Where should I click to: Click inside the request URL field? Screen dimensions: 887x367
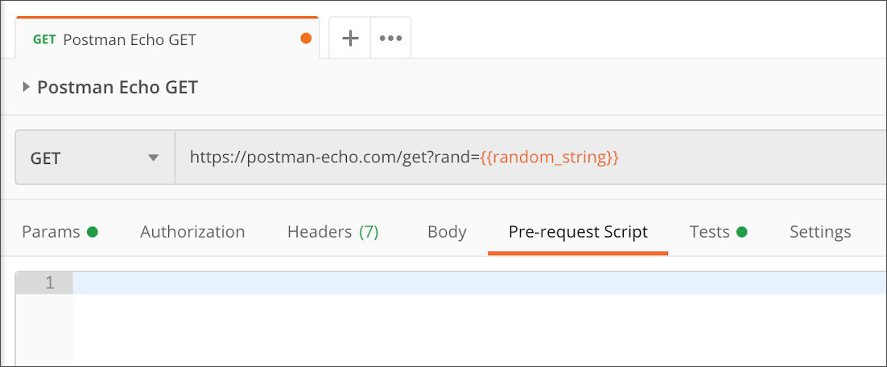530,157
